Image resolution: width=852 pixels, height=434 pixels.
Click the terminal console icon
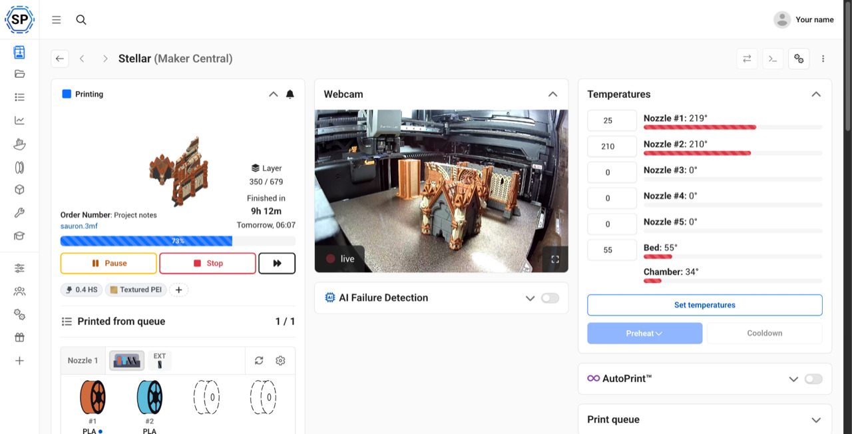pyautogui.click(x=773, y=59)
